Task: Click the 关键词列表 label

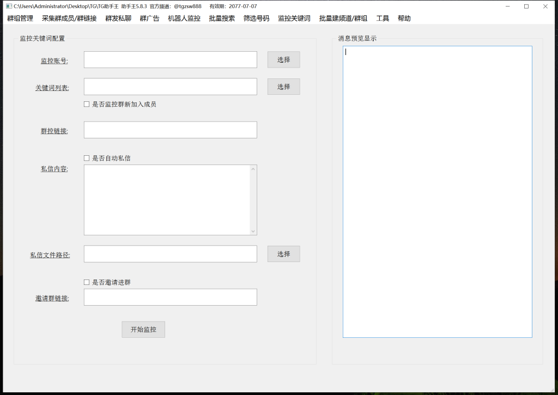Action: [x=52, y=88]
